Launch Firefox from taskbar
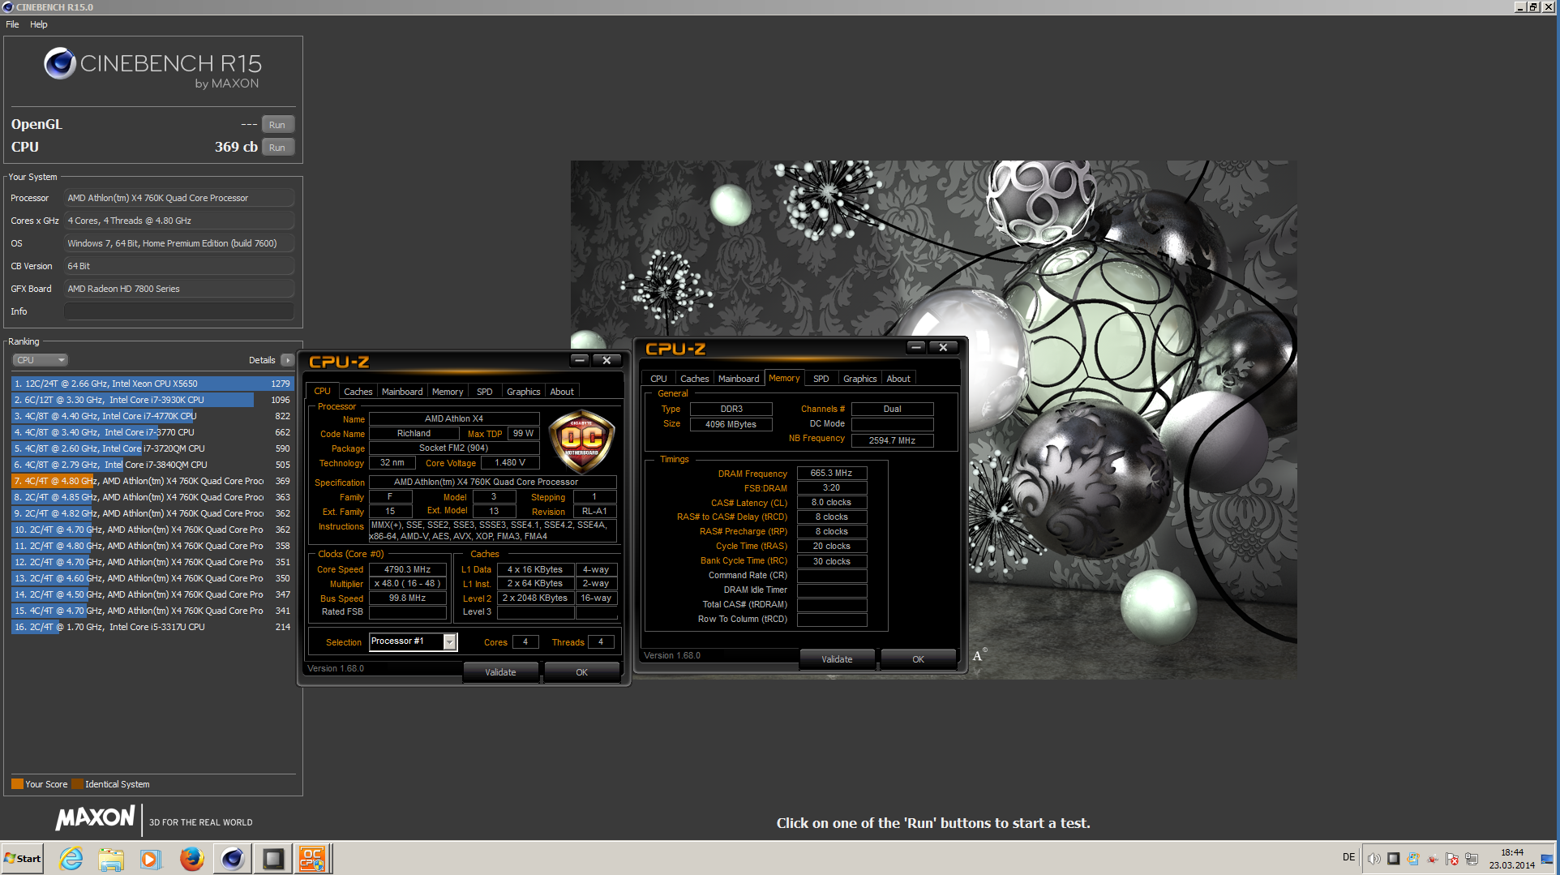Viewport: 1560px width, 875px height. [x=191, y=859]
